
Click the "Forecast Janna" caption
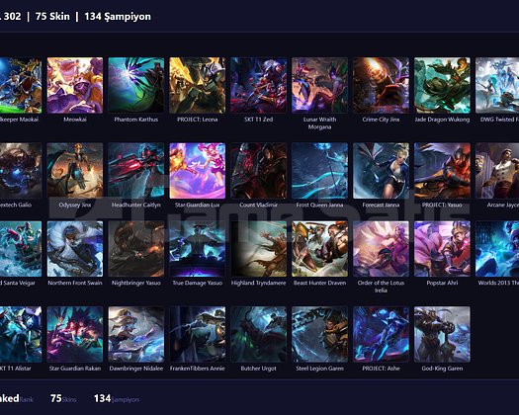click(381, 205)
